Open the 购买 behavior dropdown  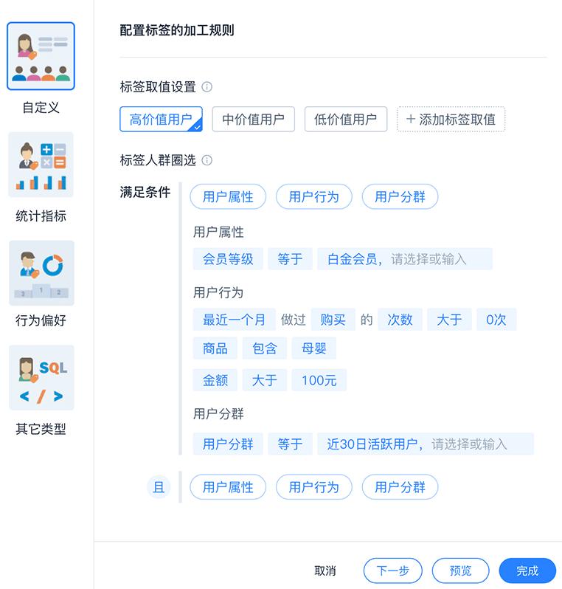coord(333,320)
